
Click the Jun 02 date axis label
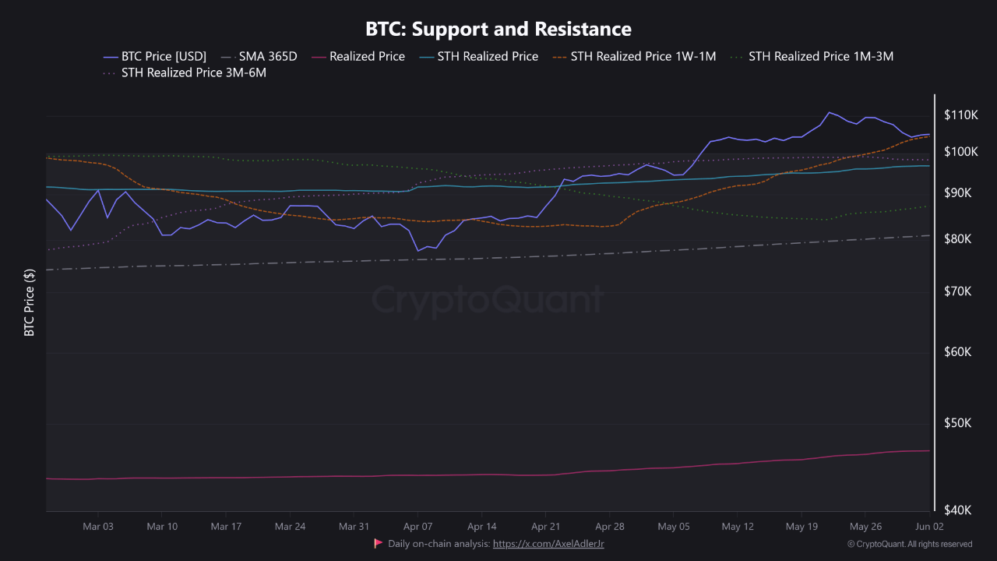pyautogui.click(x=930, y=527)
